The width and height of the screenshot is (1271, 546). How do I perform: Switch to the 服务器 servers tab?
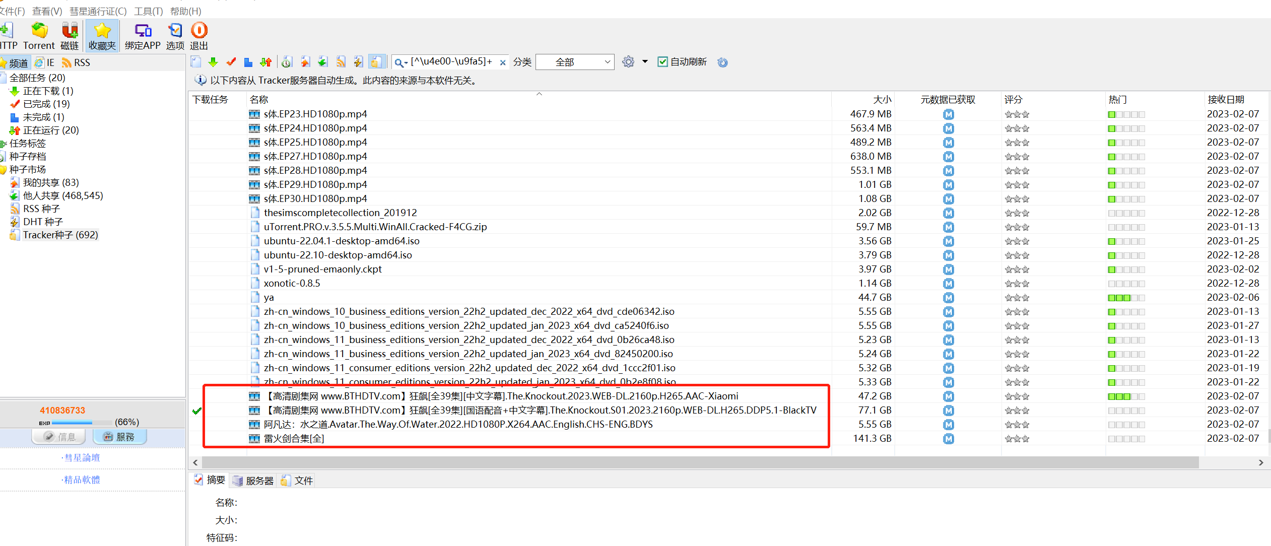pyautogui.click(x=253, y=481)
